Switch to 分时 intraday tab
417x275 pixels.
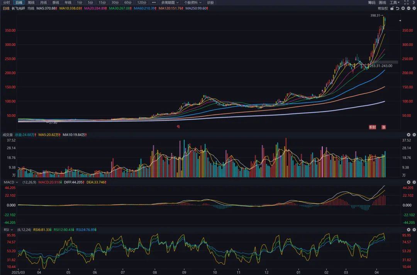[7, 2]
